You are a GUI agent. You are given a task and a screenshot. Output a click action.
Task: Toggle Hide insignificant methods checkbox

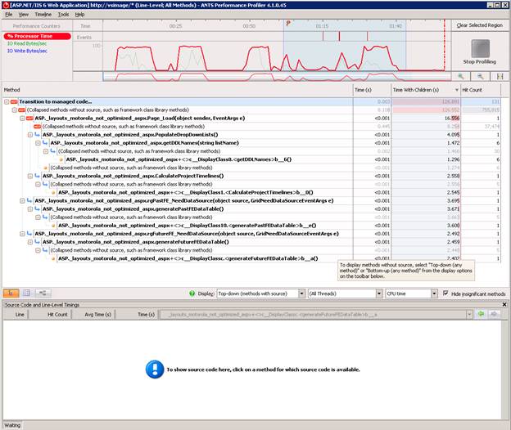[x=445, y=293]
